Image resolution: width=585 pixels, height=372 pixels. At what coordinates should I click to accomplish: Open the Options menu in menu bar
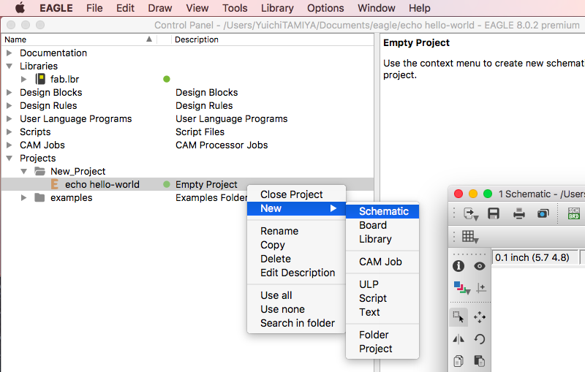pos(325,8)
